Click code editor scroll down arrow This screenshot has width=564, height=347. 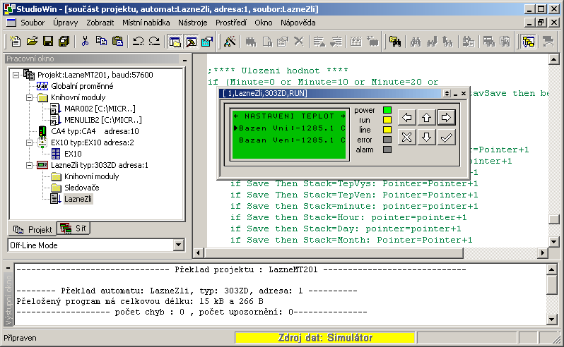tap(554, 242)
